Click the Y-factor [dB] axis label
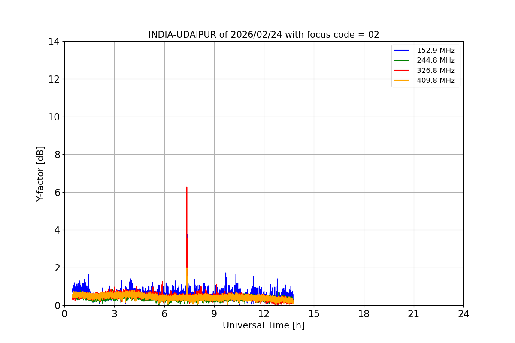Image resolution: width=515 pixels, height=343 pixels. pyautogui.click(x=40, y=174)
